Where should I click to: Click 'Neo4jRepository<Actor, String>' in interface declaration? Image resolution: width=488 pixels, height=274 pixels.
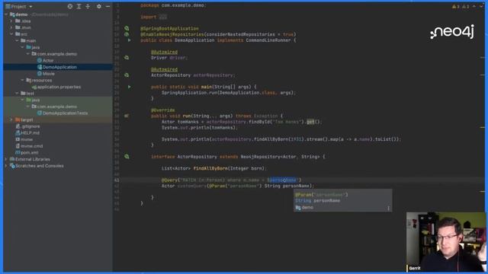coord(280,157)
